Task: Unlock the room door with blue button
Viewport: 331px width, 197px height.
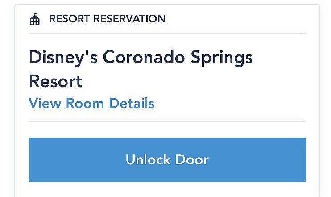Action: click(167, 160)
